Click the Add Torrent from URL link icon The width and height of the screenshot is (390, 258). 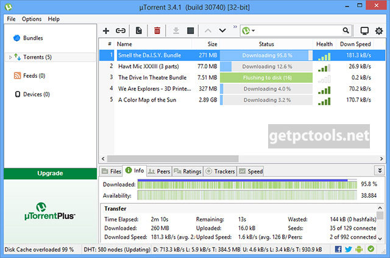pos(121,30)
